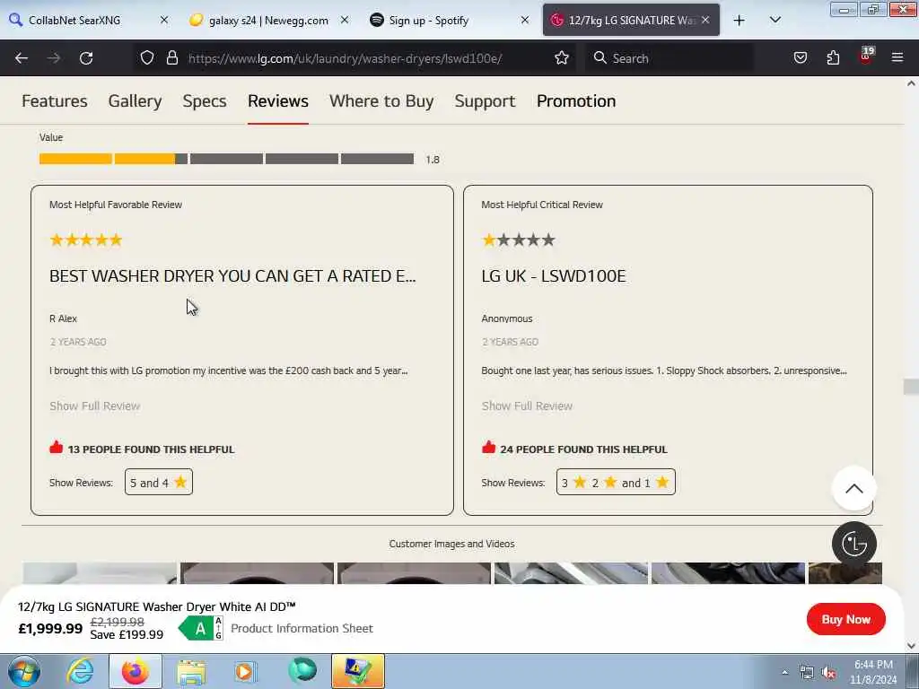Image resolution: width=919 pixels, height=689 pixels.
Task: Open the Gallery section
Action: [x=135, y=100]
